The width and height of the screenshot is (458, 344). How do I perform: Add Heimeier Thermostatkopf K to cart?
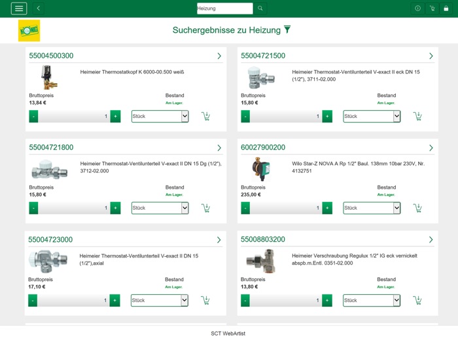point(205,116)
